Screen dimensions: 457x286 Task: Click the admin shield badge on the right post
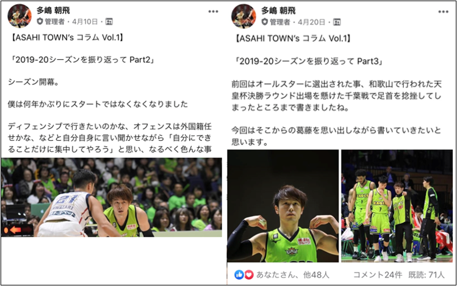[x=265, y=22]
